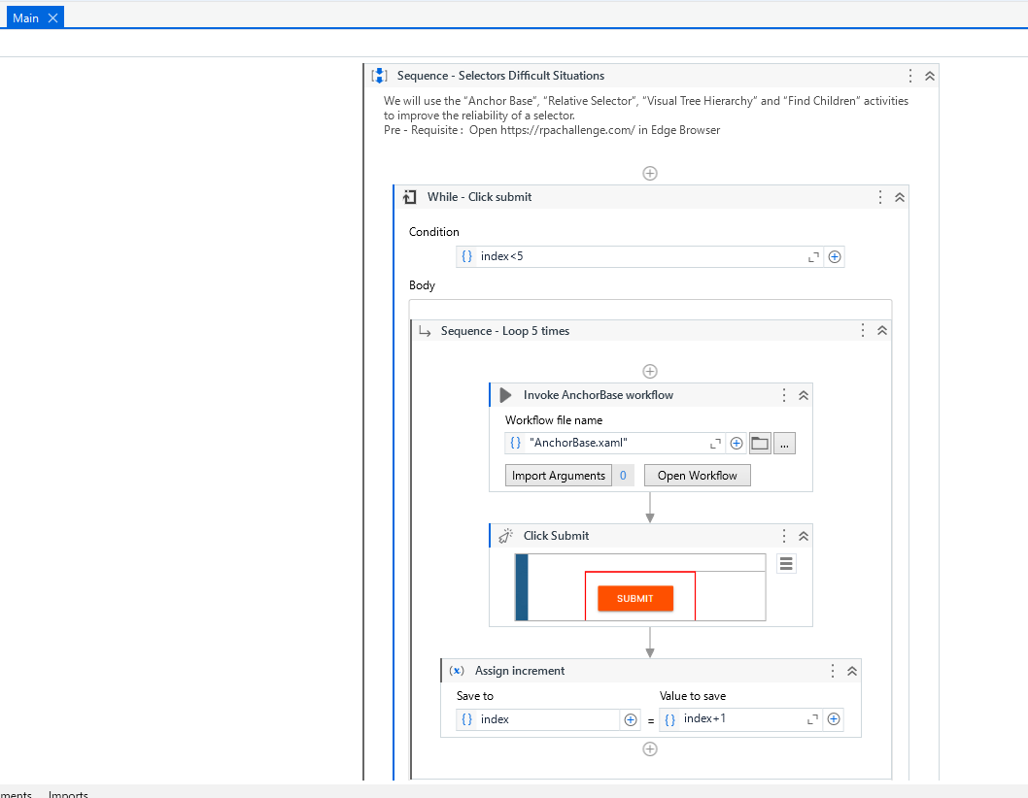Click the Open Workflow button
Image resolution: width=1028 pixels, height=798 pixels.
(697, 475)
